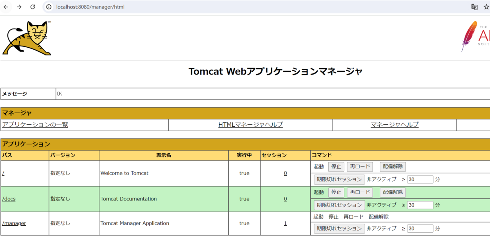Open the /manager path link
490x242 pixels.
coord(14,223)
